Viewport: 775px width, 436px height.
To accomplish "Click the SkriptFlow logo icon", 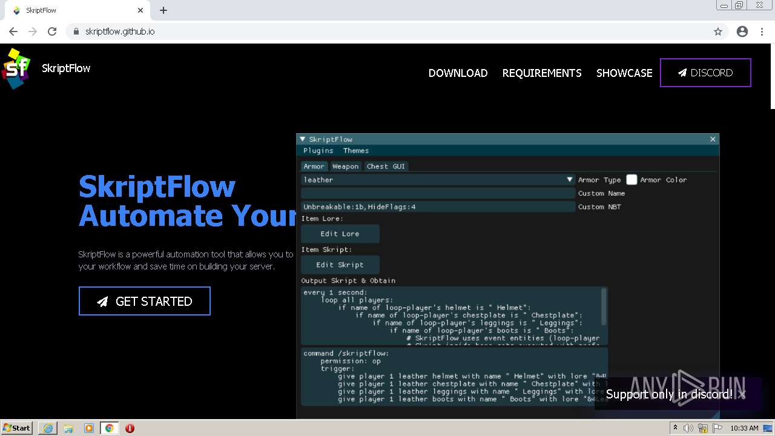I will click(x=16, y=68).
